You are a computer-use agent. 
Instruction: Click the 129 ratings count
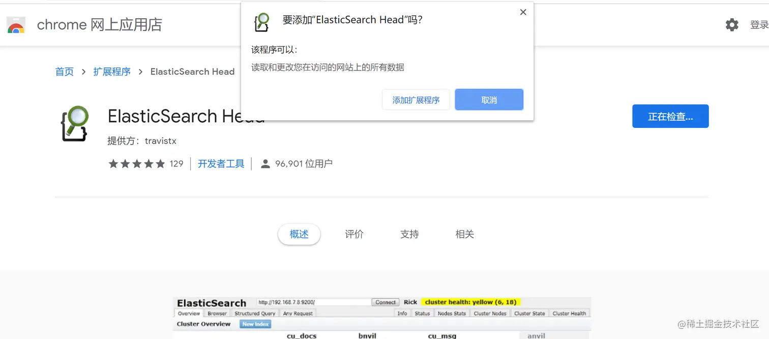point(176,163)
